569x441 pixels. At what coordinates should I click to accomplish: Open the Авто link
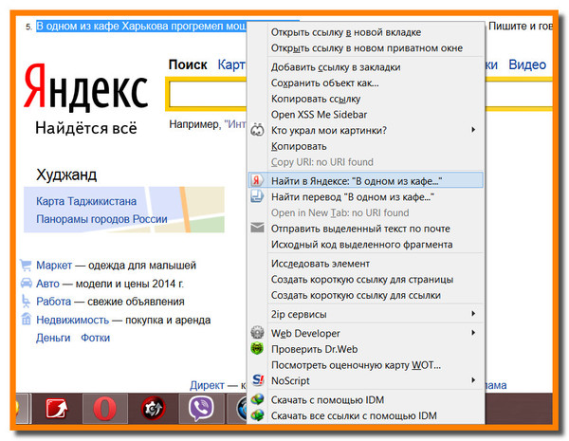click(47, 284)
